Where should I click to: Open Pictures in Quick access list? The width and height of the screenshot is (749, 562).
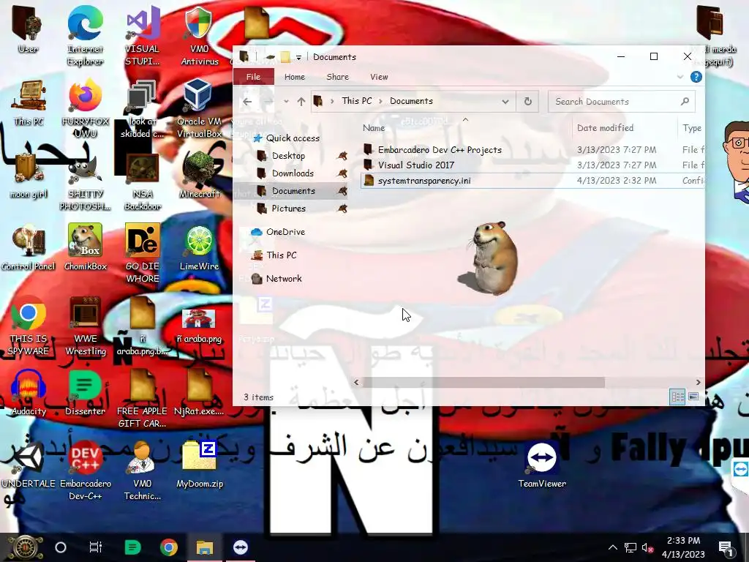coord(288,209)
